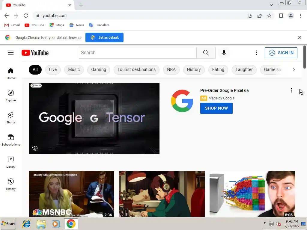Click the SIGN IN button

click(281, 53)
